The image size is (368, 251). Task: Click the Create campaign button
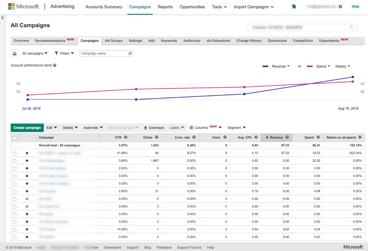click(x=27, y=128)
